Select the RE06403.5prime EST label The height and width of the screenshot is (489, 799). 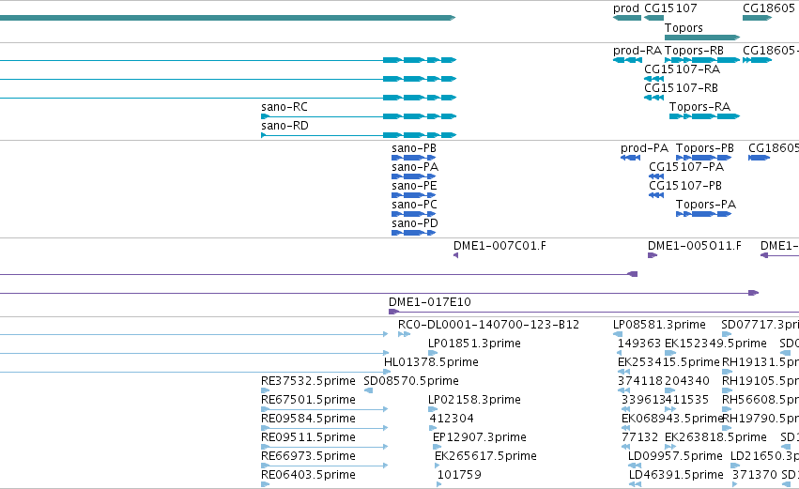(x=308, y=476)
